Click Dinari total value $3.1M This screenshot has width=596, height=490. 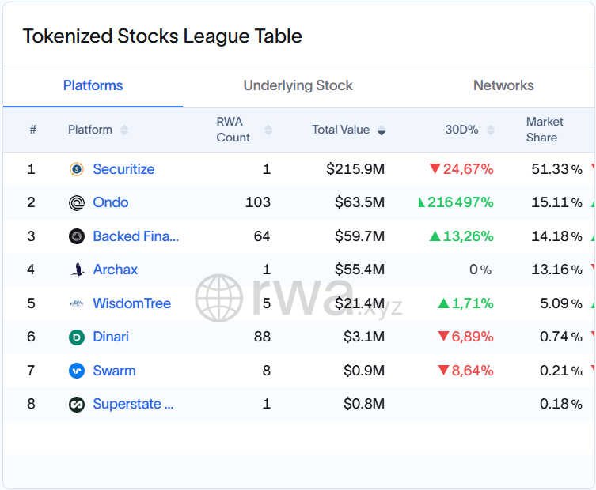pyautogui.click(x=364, y=337)
